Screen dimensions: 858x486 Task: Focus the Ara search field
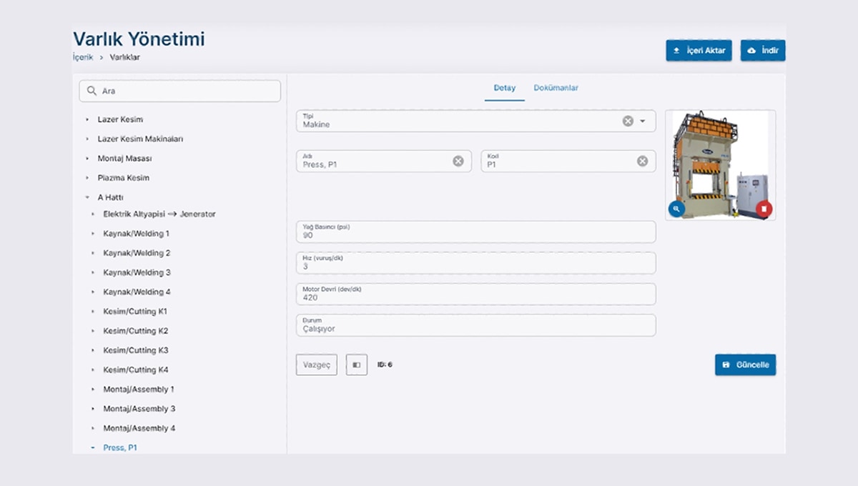[179, 91]
